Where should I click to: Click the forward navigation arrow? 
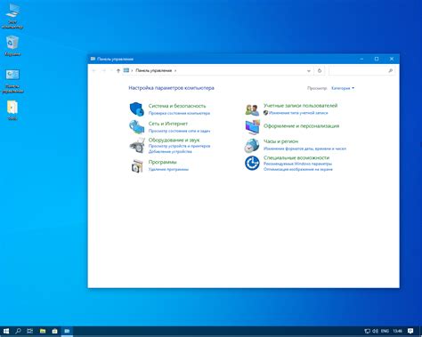pyautogui.click(x=104, y=70)
